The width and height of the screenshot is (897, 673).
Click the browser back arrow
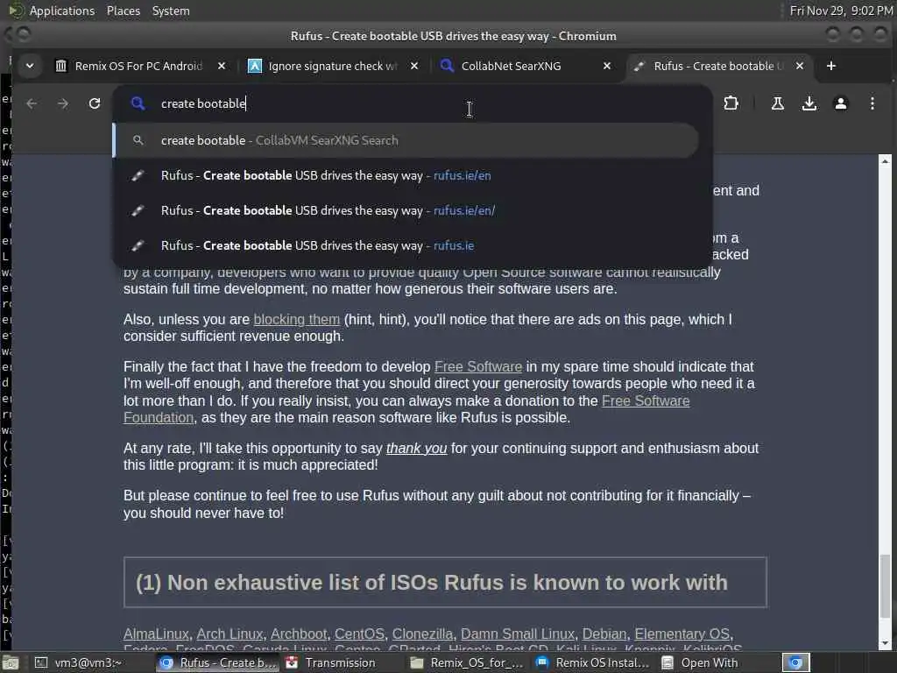pyautogui.click(x=32, y=103)
